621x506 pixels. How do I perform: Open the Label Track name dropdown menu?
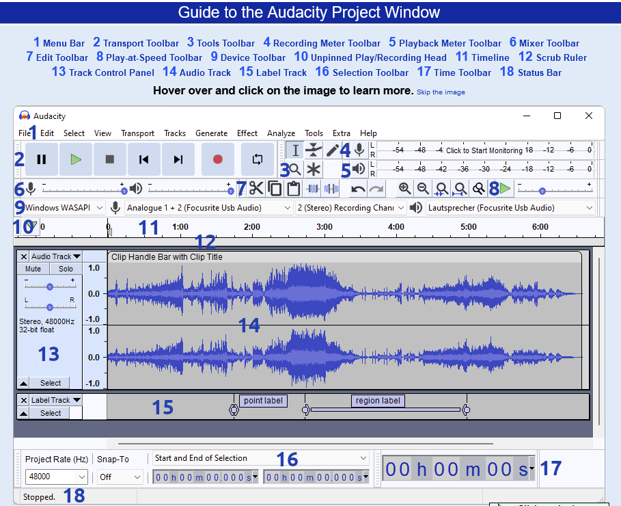56,400
